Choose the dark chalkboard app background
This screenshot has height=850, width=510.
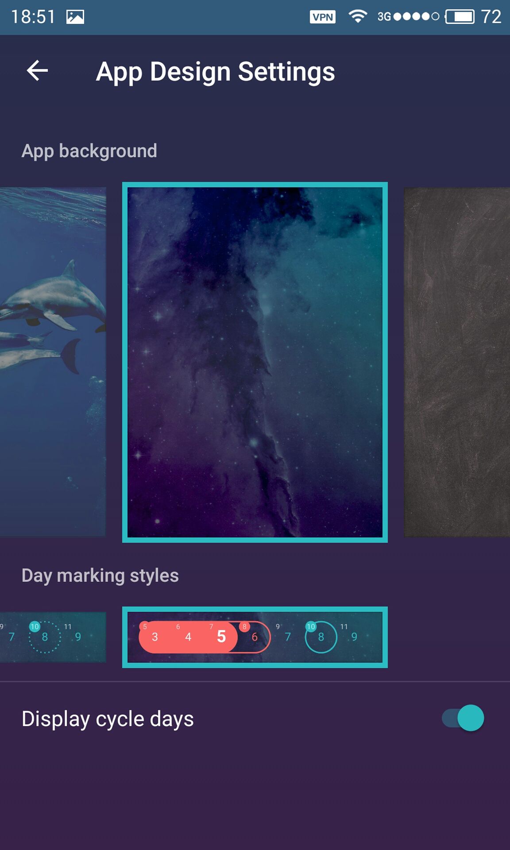[457, 362]
